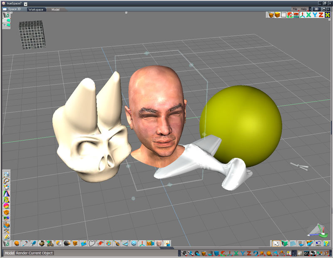Click the 3D view button
Viewport: 333px width, 258px height.
tap(316, 9)
